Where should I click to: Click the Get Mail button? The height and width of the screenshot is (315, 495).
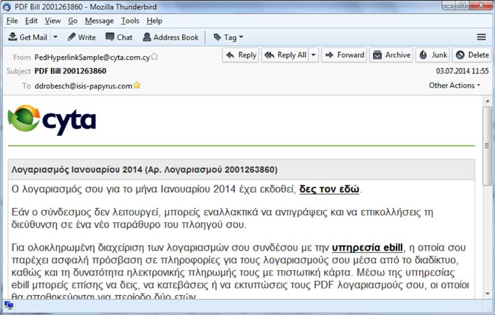28,37
